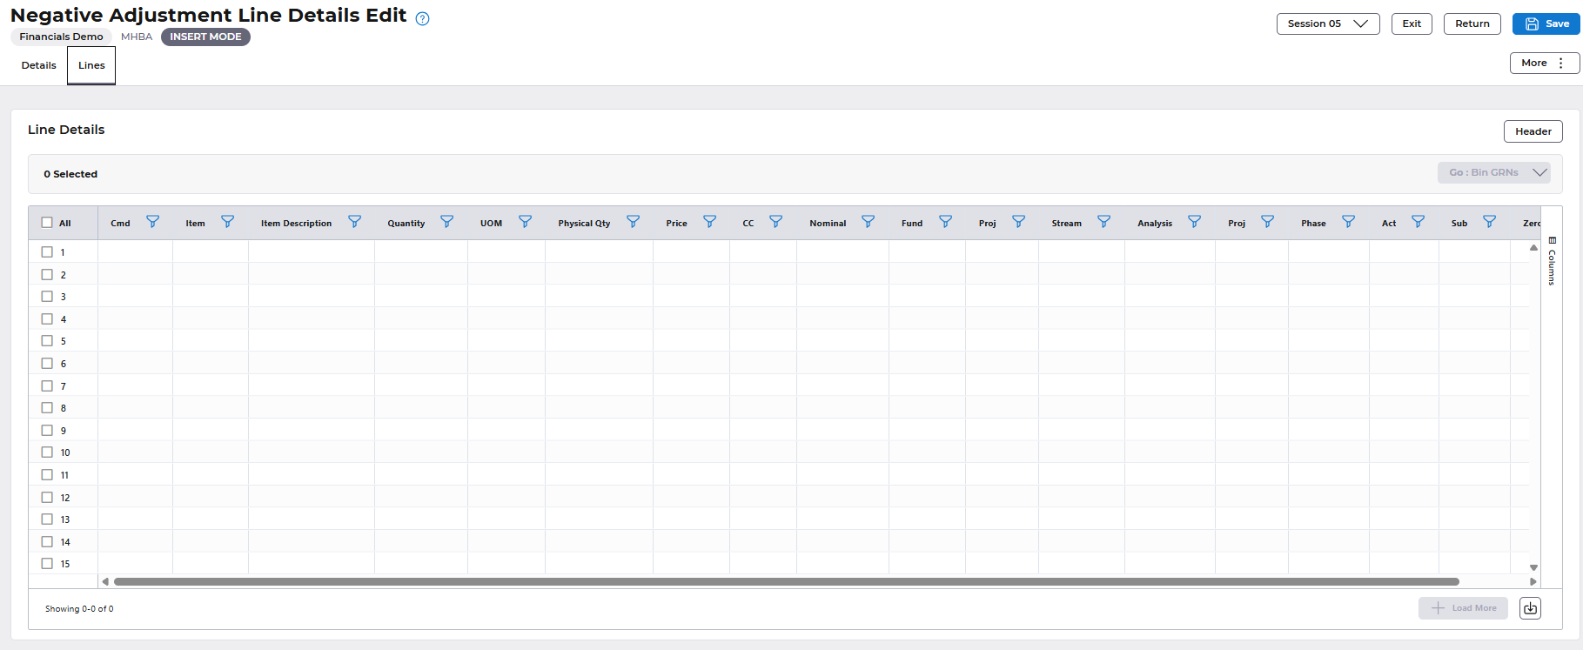Expand the Go: Bin GRNs dropdown
This screenshot has height=650, width=1583.
click(1494, 172)
